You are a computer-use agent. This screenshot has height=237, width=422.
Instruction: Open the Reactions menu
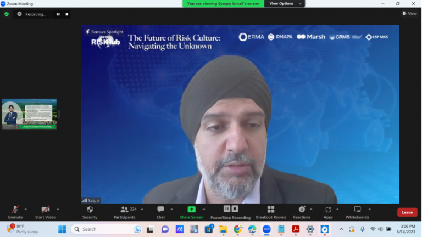[302, 210]
